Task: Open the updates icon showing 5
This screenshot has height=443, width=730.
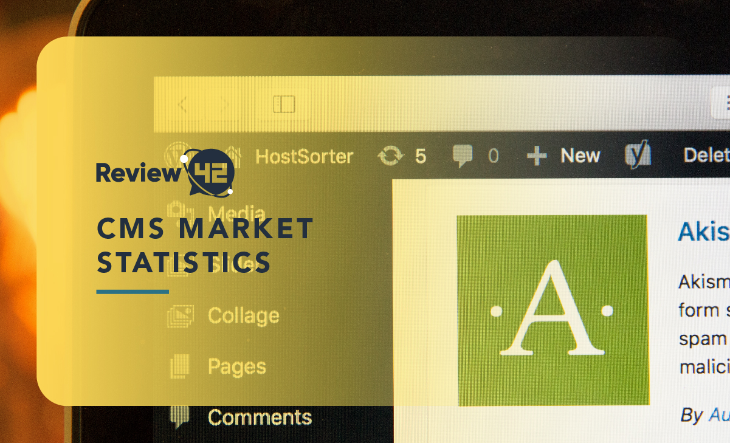Action: pyautogui.click(x=402, y=156)
